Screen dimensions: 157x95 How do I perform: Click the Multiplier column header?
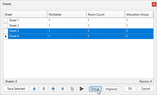[67, 15]
